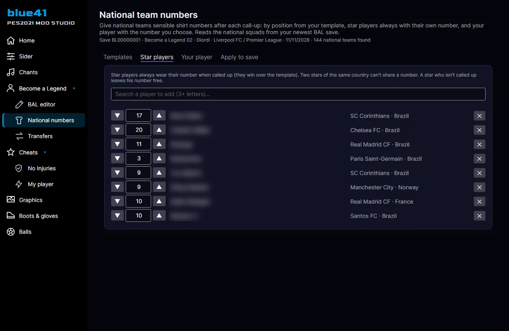Decrease number for Santos FC · Brazil player
The height and width of the screenshot is (331, 509).
pos(117,216)
